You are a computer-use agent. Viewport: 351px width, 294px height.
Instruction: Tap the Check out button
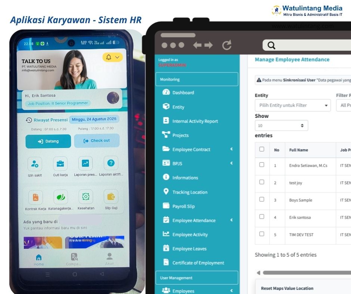97,141
